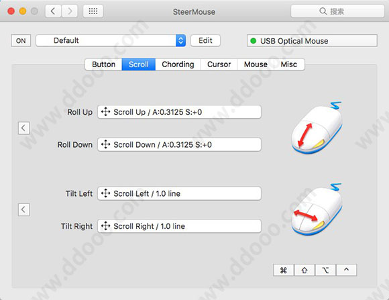Image resolution: width=389 pixels, height=300 pixels.
Task: Switch to the Cursor tab
Action: (219, 64)
